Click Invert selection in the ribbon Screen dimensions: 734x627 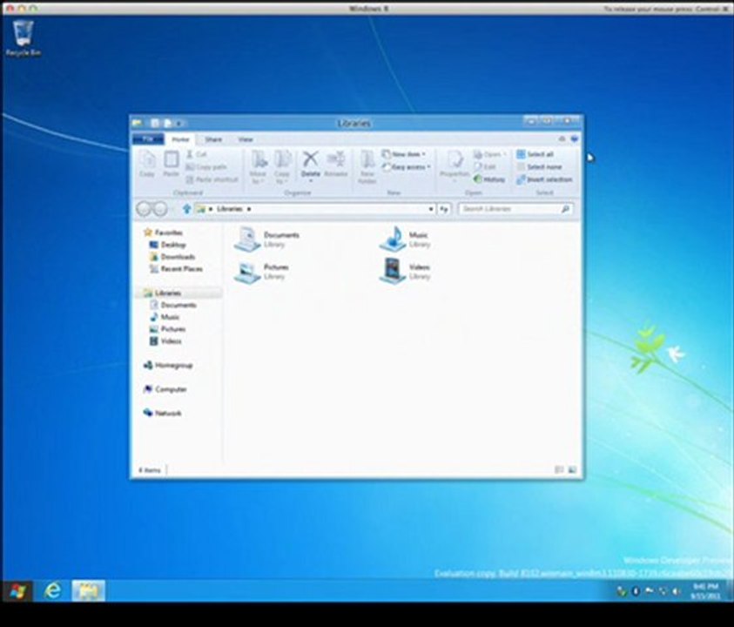click(x=544, y=179)
